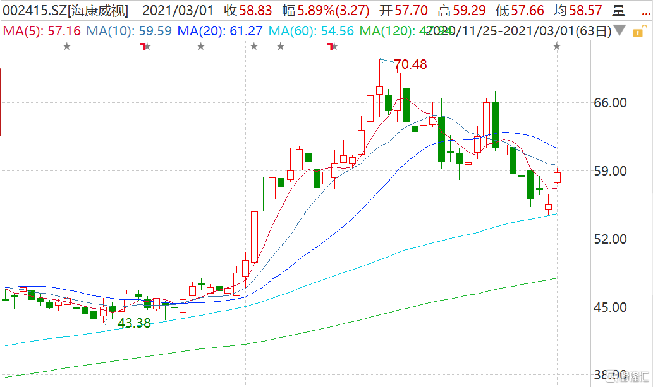Click the closing price 收 58.83
This screenshot has width=653, height=387.
coord(248,10)
